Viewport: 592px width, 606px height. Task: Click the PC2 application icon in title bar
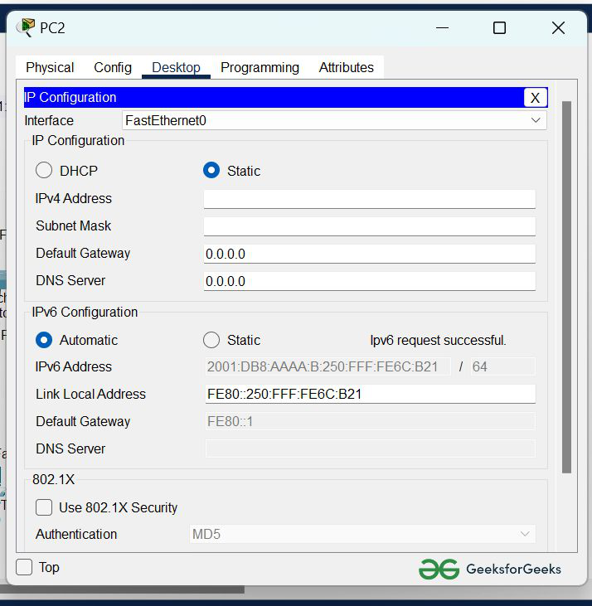tap(26, 27)
